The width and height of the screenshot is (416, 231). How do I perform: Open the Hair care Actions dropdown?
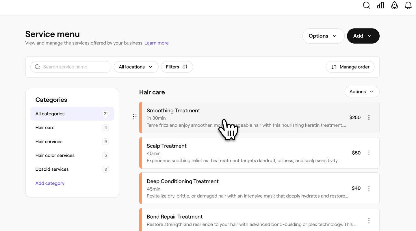[362, 92]
